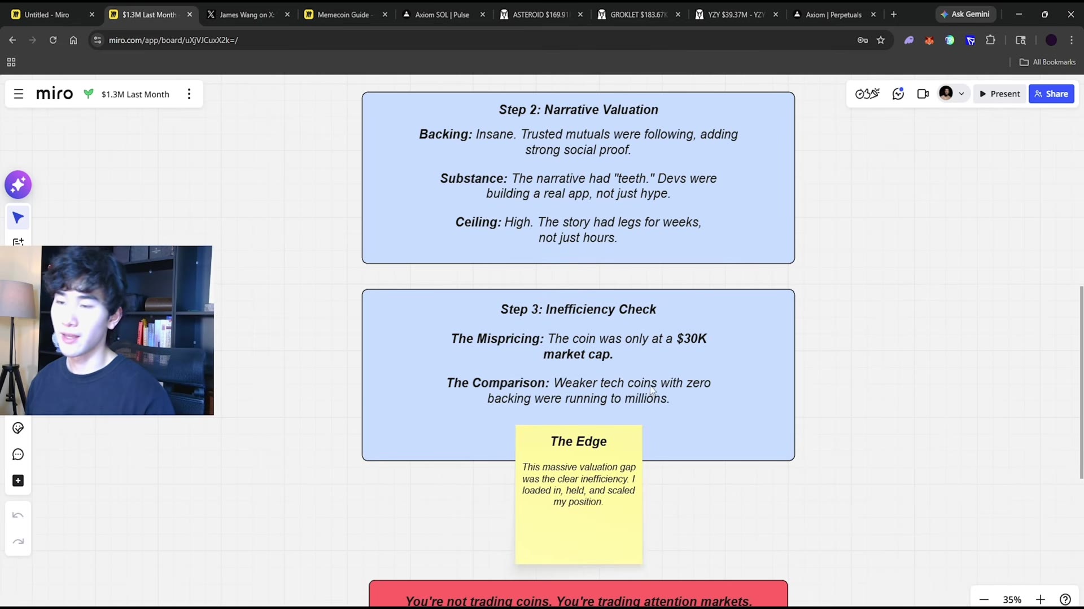Open the Miro AI sparkle assistant
This screenshot has height=609, width=1084.
click(x=18, y=184)
